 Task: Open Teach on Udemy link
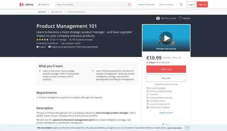pyautogui.click(x=166, y=5)
